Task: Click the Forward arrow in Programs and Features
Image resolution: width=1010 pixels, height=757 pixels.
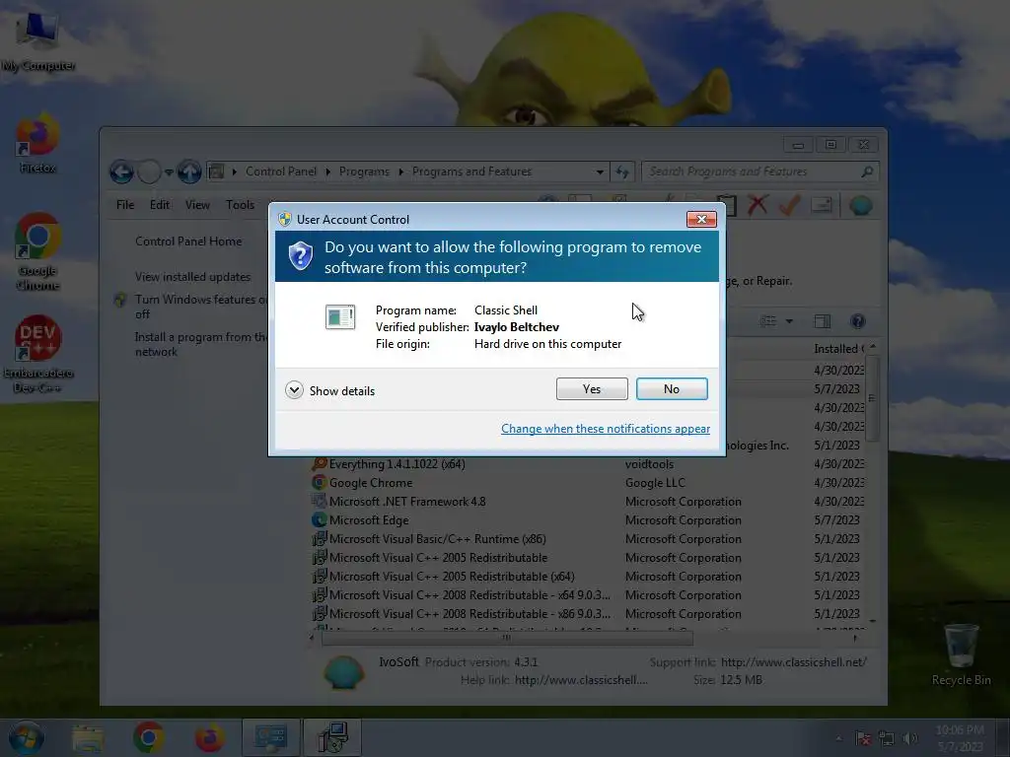Action: (x=149, y=172)
